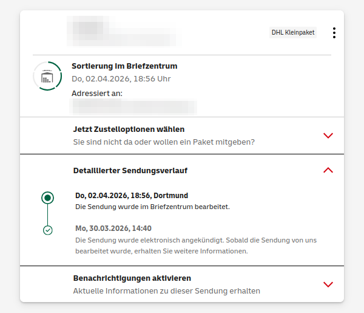Viewport: 364px width, 313px height.
Task: Open the three-dot shipment options menu
Action: 334,33
